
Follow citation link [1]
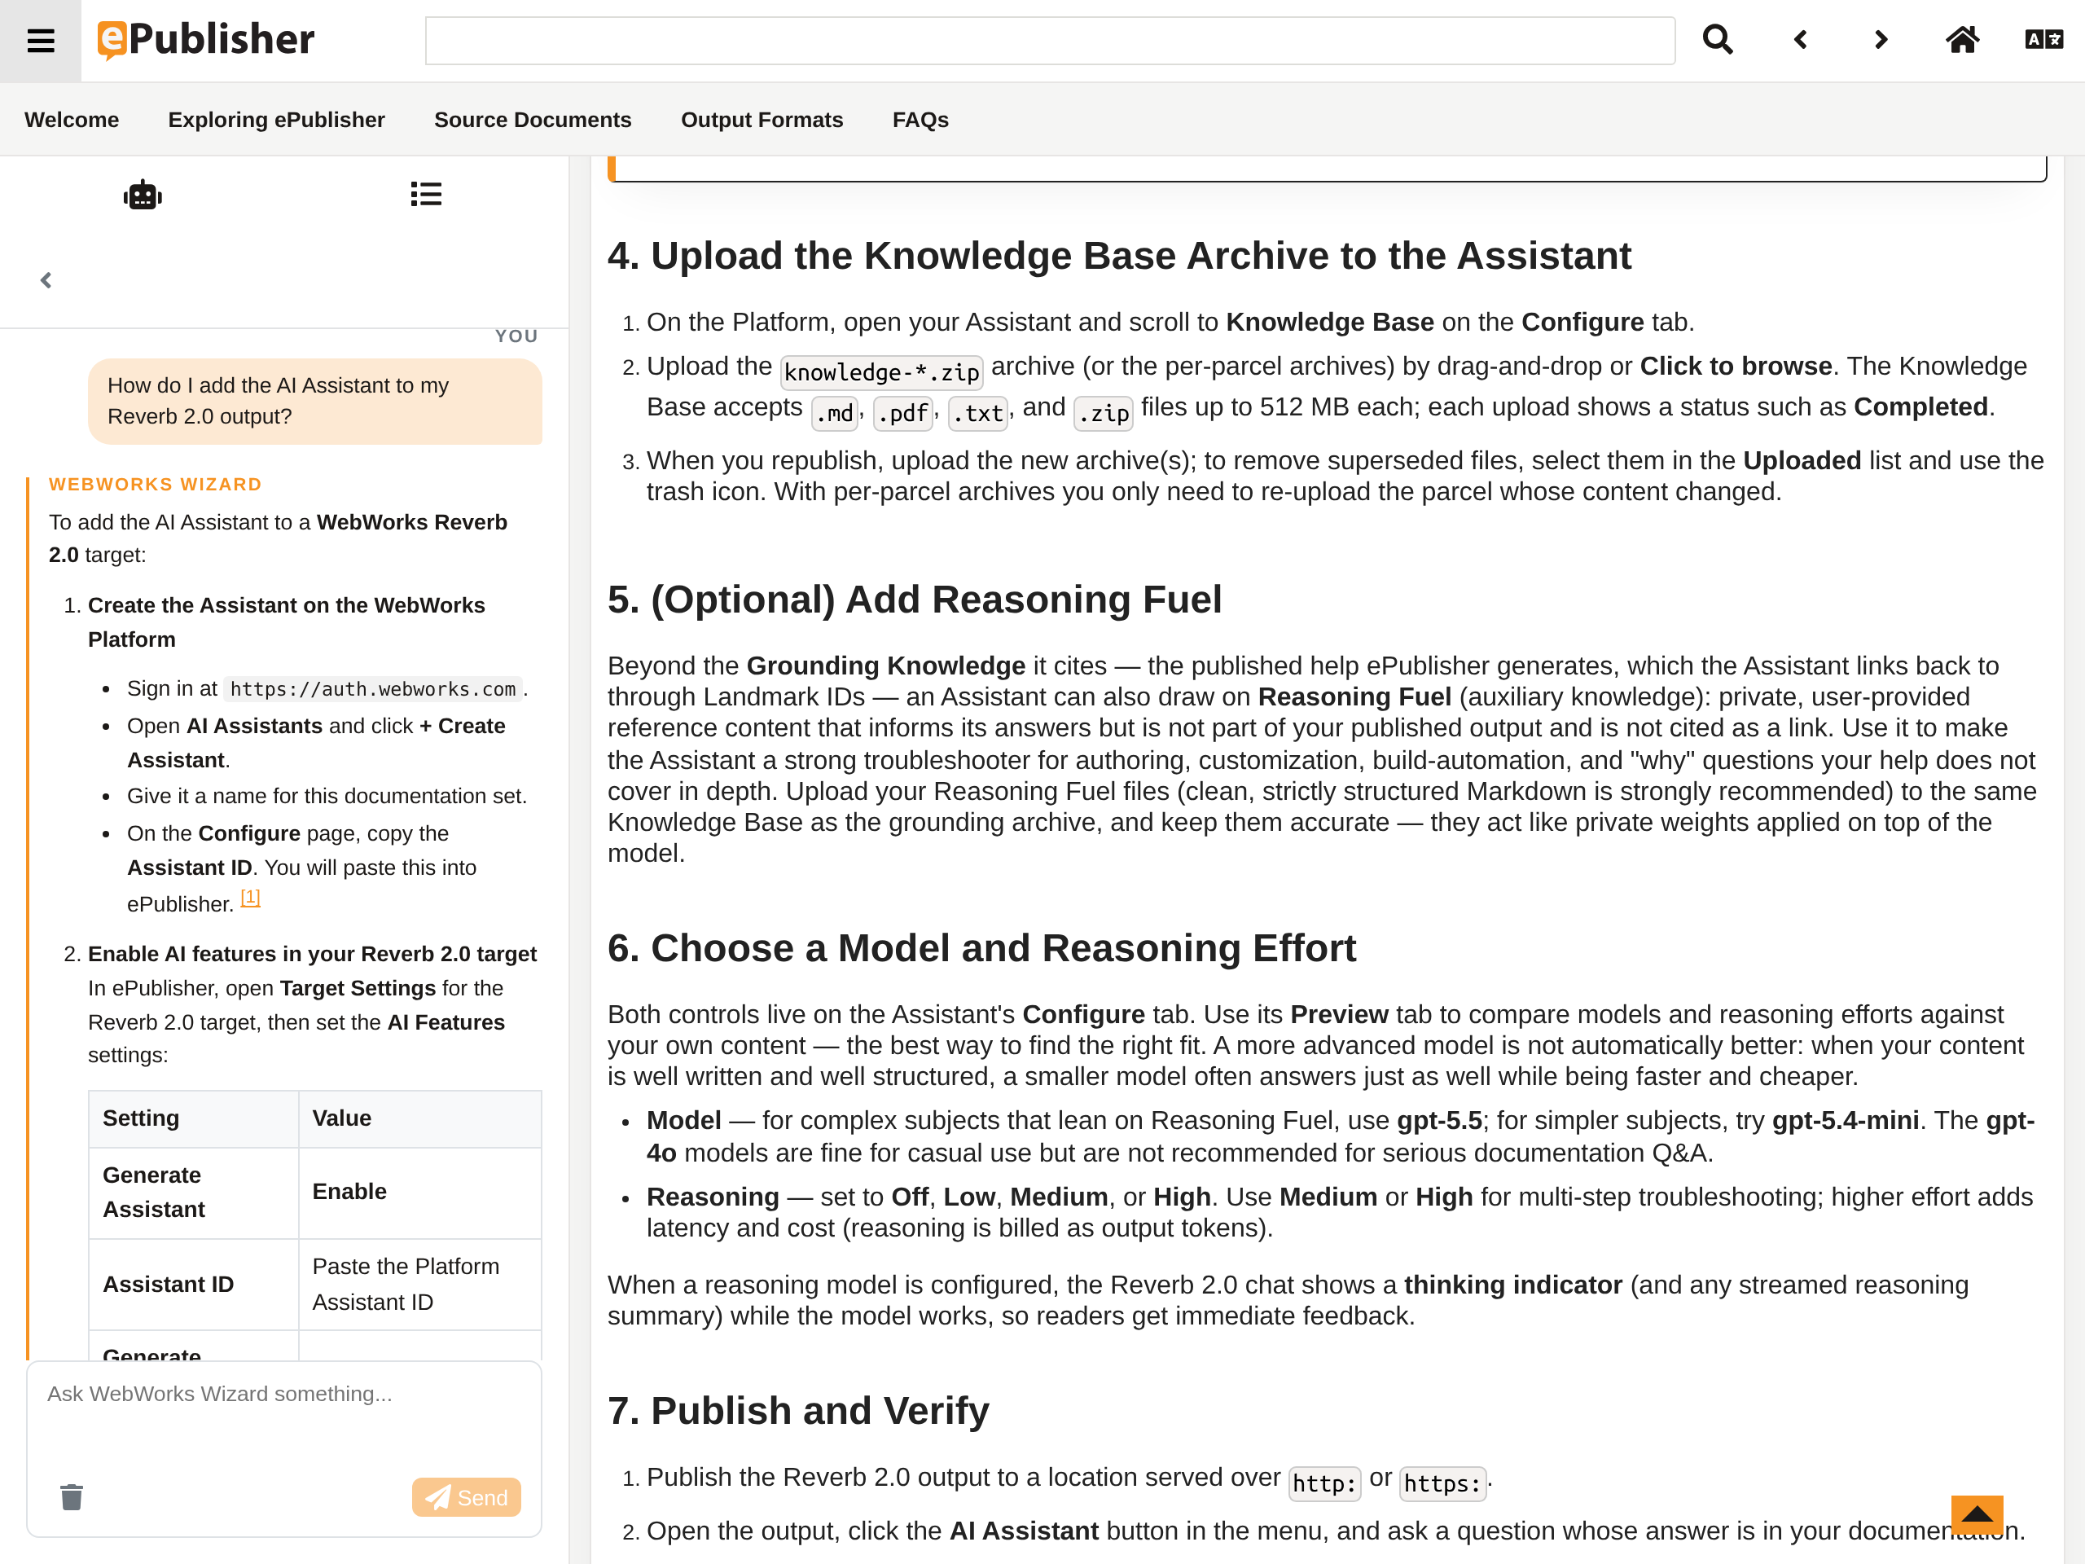point(250,898)
